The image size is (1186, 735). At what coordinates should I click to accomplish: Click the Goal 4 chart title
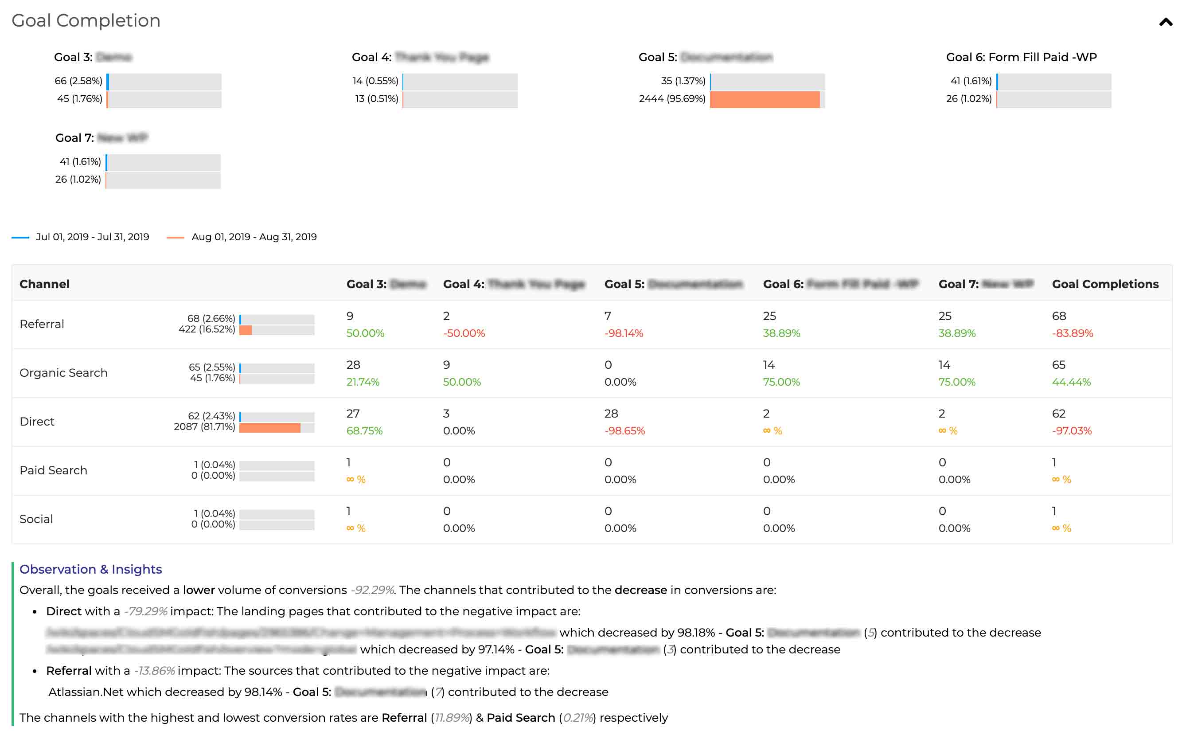click(x=420, y=57)
